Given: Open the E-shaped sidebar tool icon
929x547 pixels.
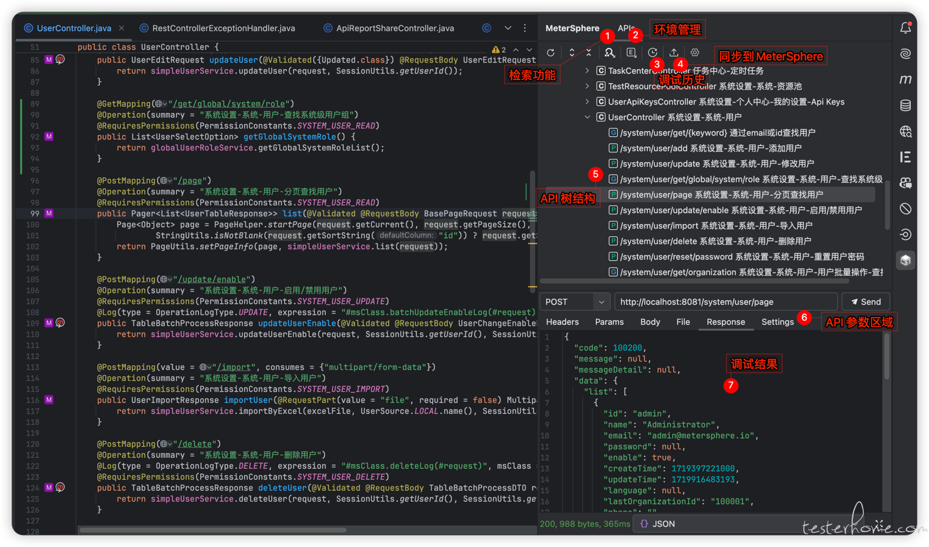Looking at the screenshot, I should [906, 157].
